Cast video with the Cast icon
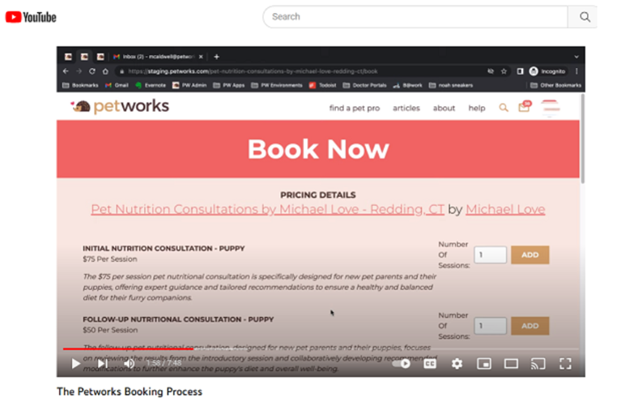Image resolution: width=638 pixels, height=406 pixels. 538,363
